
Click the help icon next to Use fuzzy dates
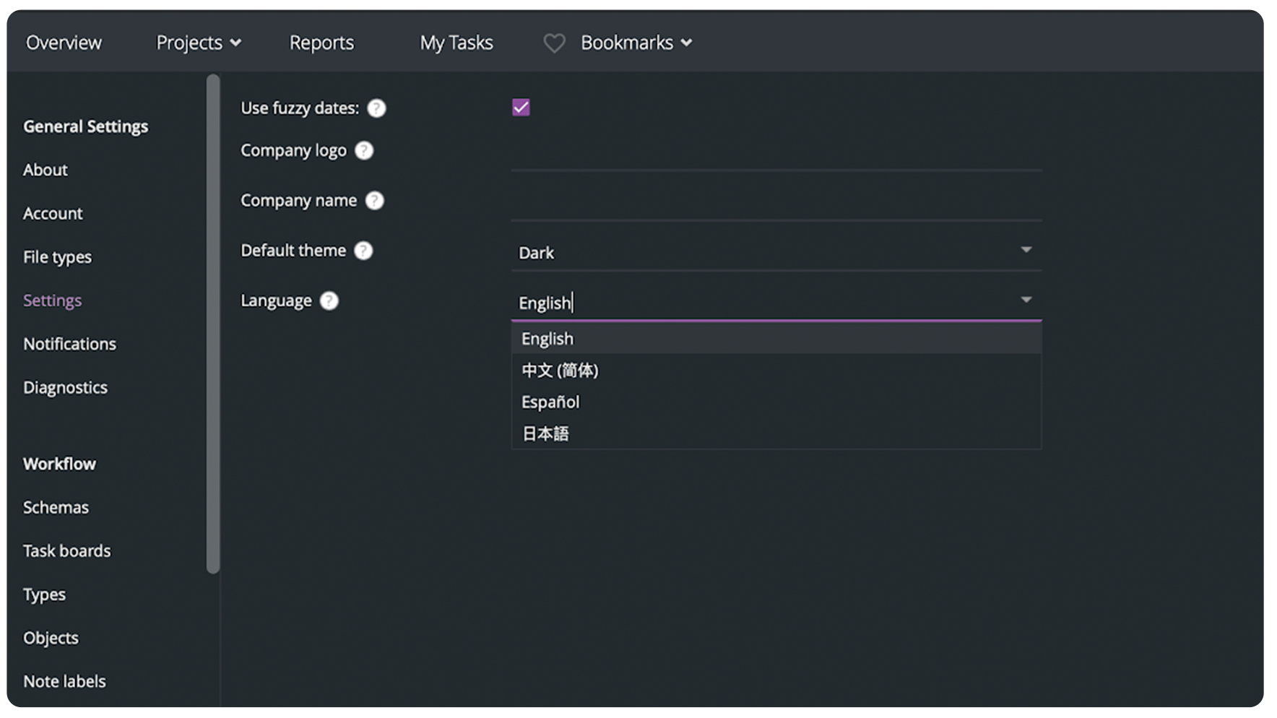click(376, 108)
